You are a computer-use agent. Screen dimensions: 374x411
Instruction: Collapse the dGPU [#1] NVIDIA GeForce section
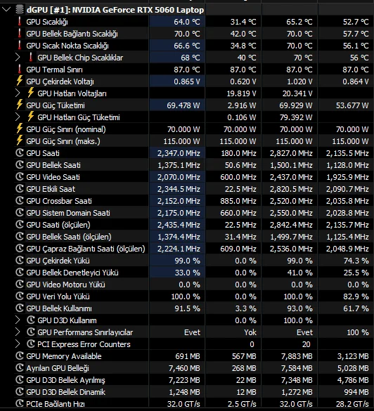6,10
